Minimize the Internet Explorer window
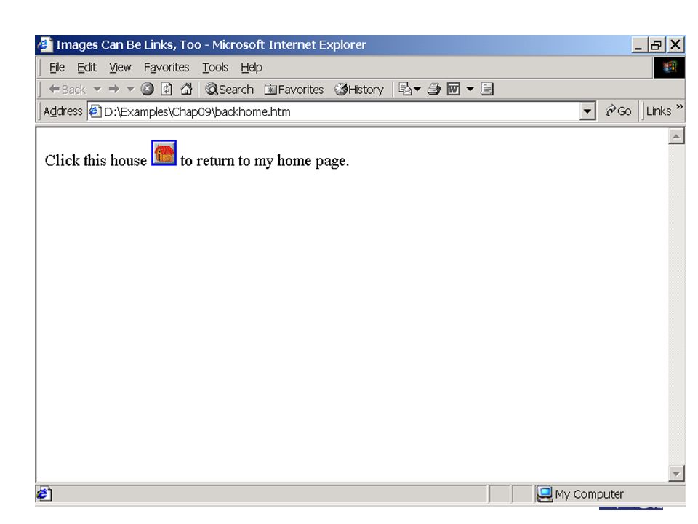Image resolution: width=698 pixels, height=524 pixels. pos(639,44)
